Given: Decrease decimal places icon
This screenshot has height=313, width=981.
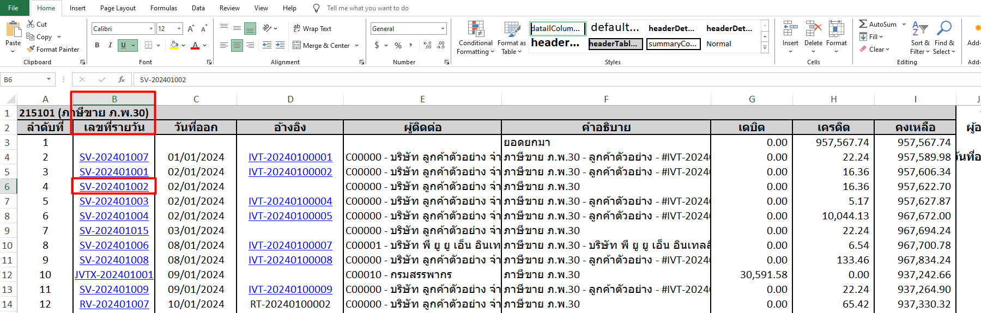Looking at the screenshot, I should point(441,45).
